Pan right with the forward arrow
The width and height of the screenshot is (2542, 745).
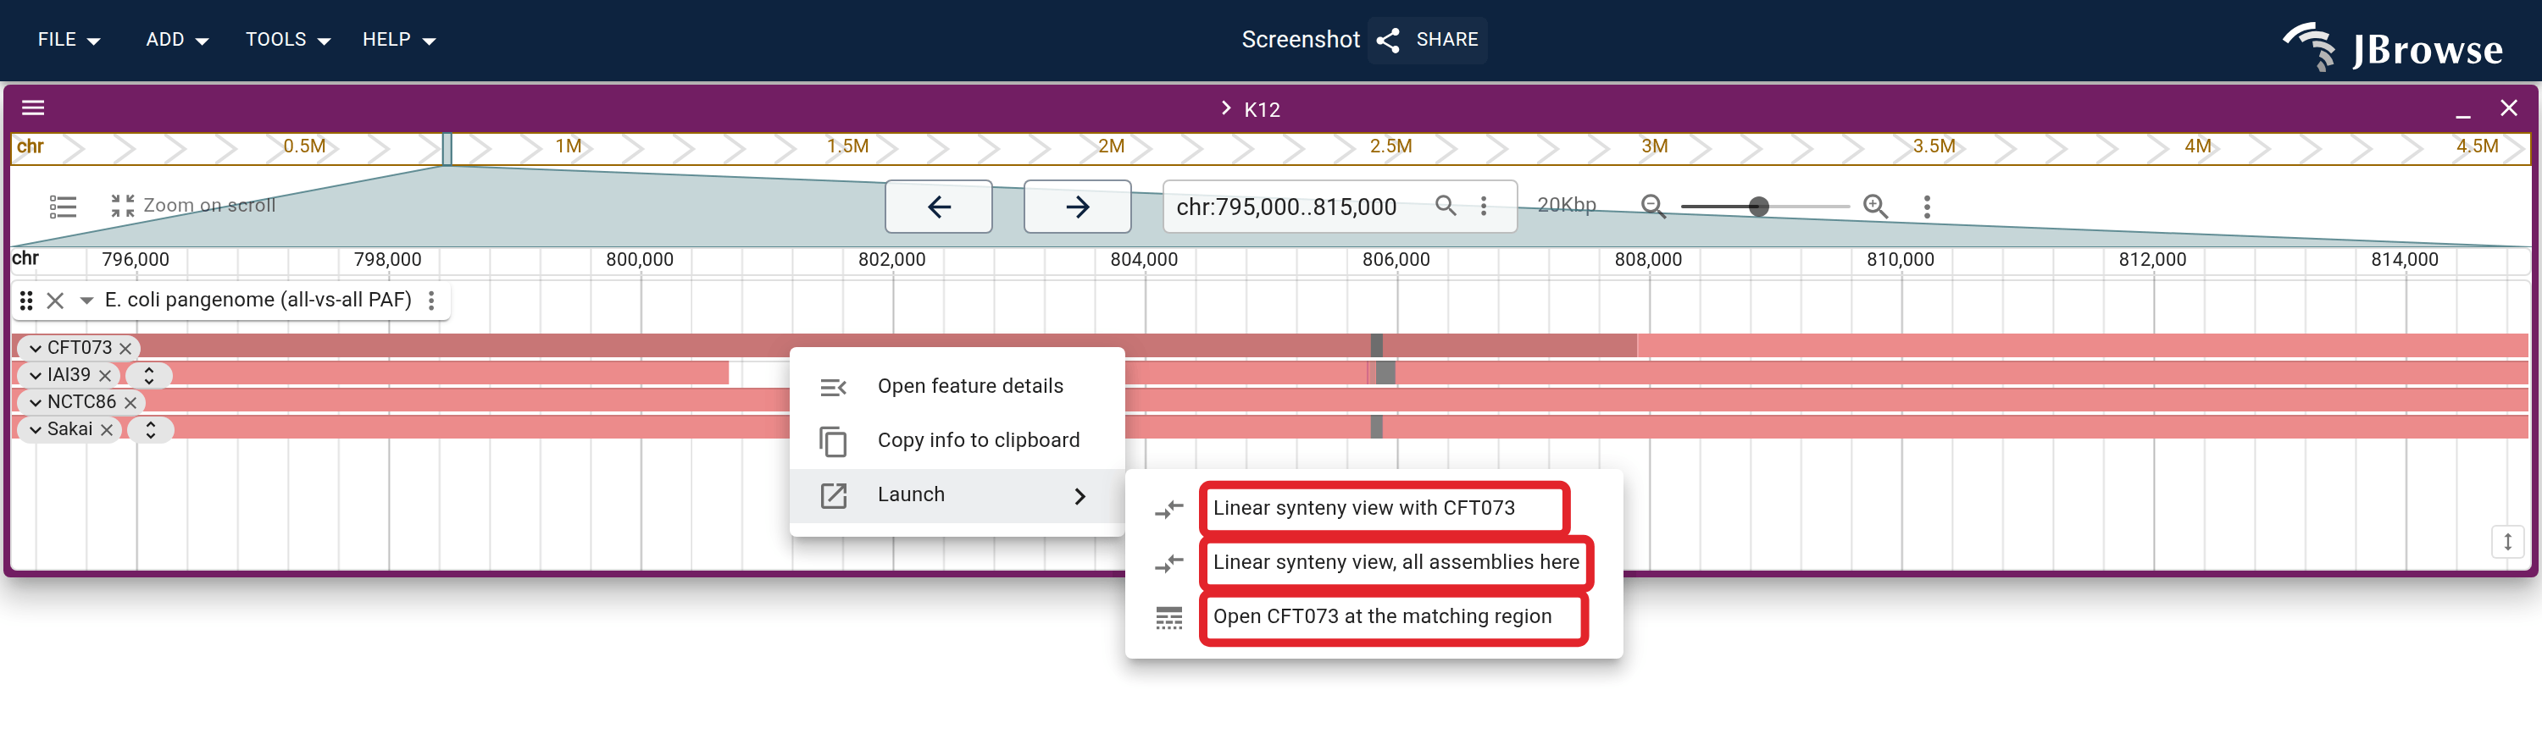(1078, 206)
